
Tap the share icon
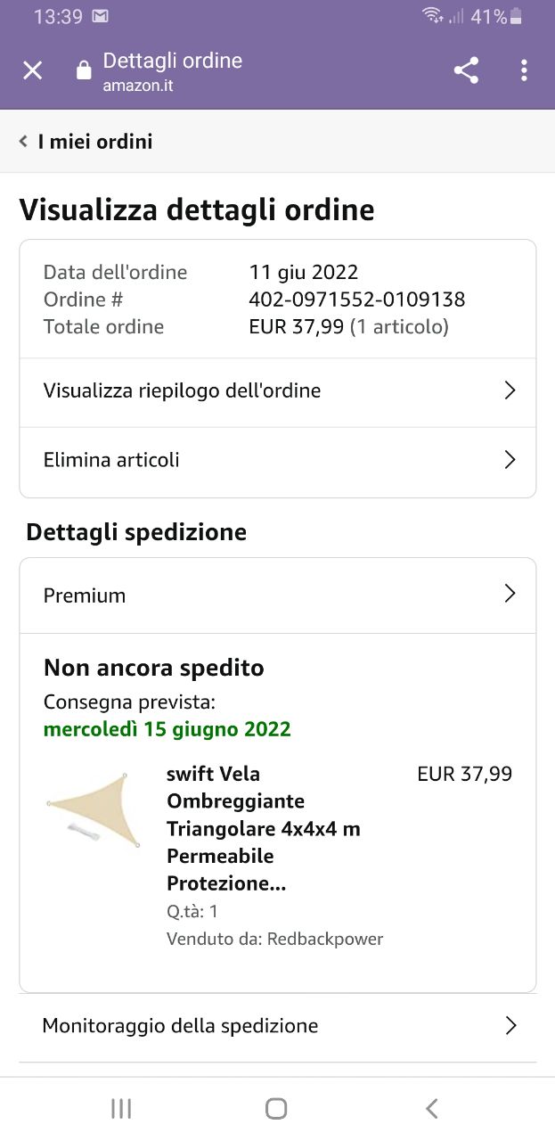[x=466, y=70]
